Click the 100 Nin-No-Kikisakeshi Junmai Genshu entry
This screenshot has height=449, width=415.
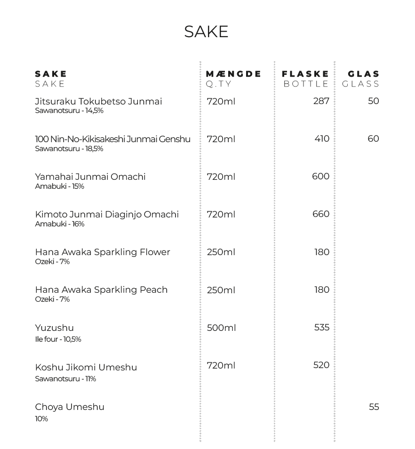tap(112, 139)
